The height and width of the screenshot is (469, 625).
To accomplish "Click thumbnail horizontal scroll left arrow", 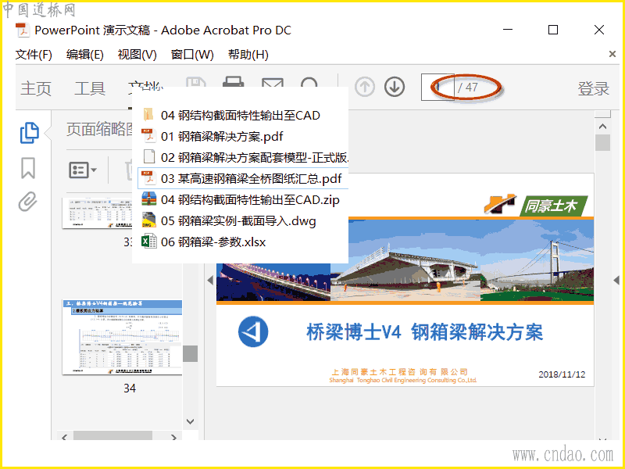I will pos(65,437).
